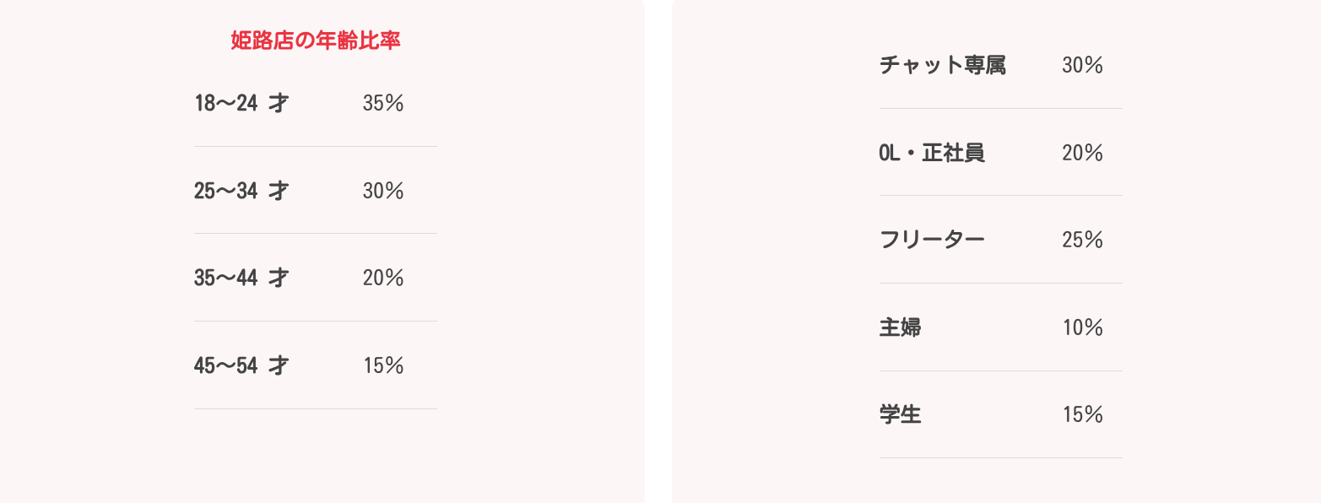The width and height of the screenshot is (1321, 503).
Task: Click the 30% value for ages 25〜34
Action: point(383,192)
